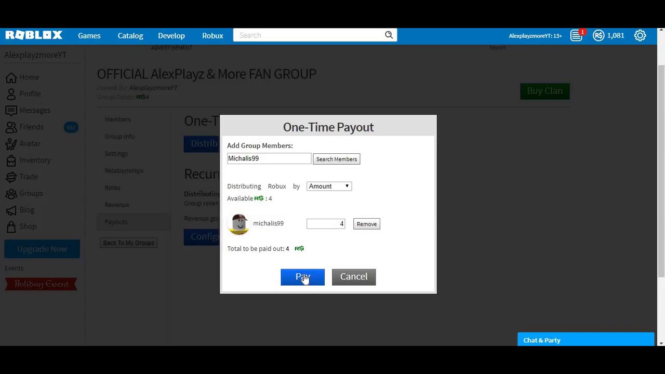Click the Profile sidebar icon
This screenshot has width=665, height=374.
pos(11,94)
